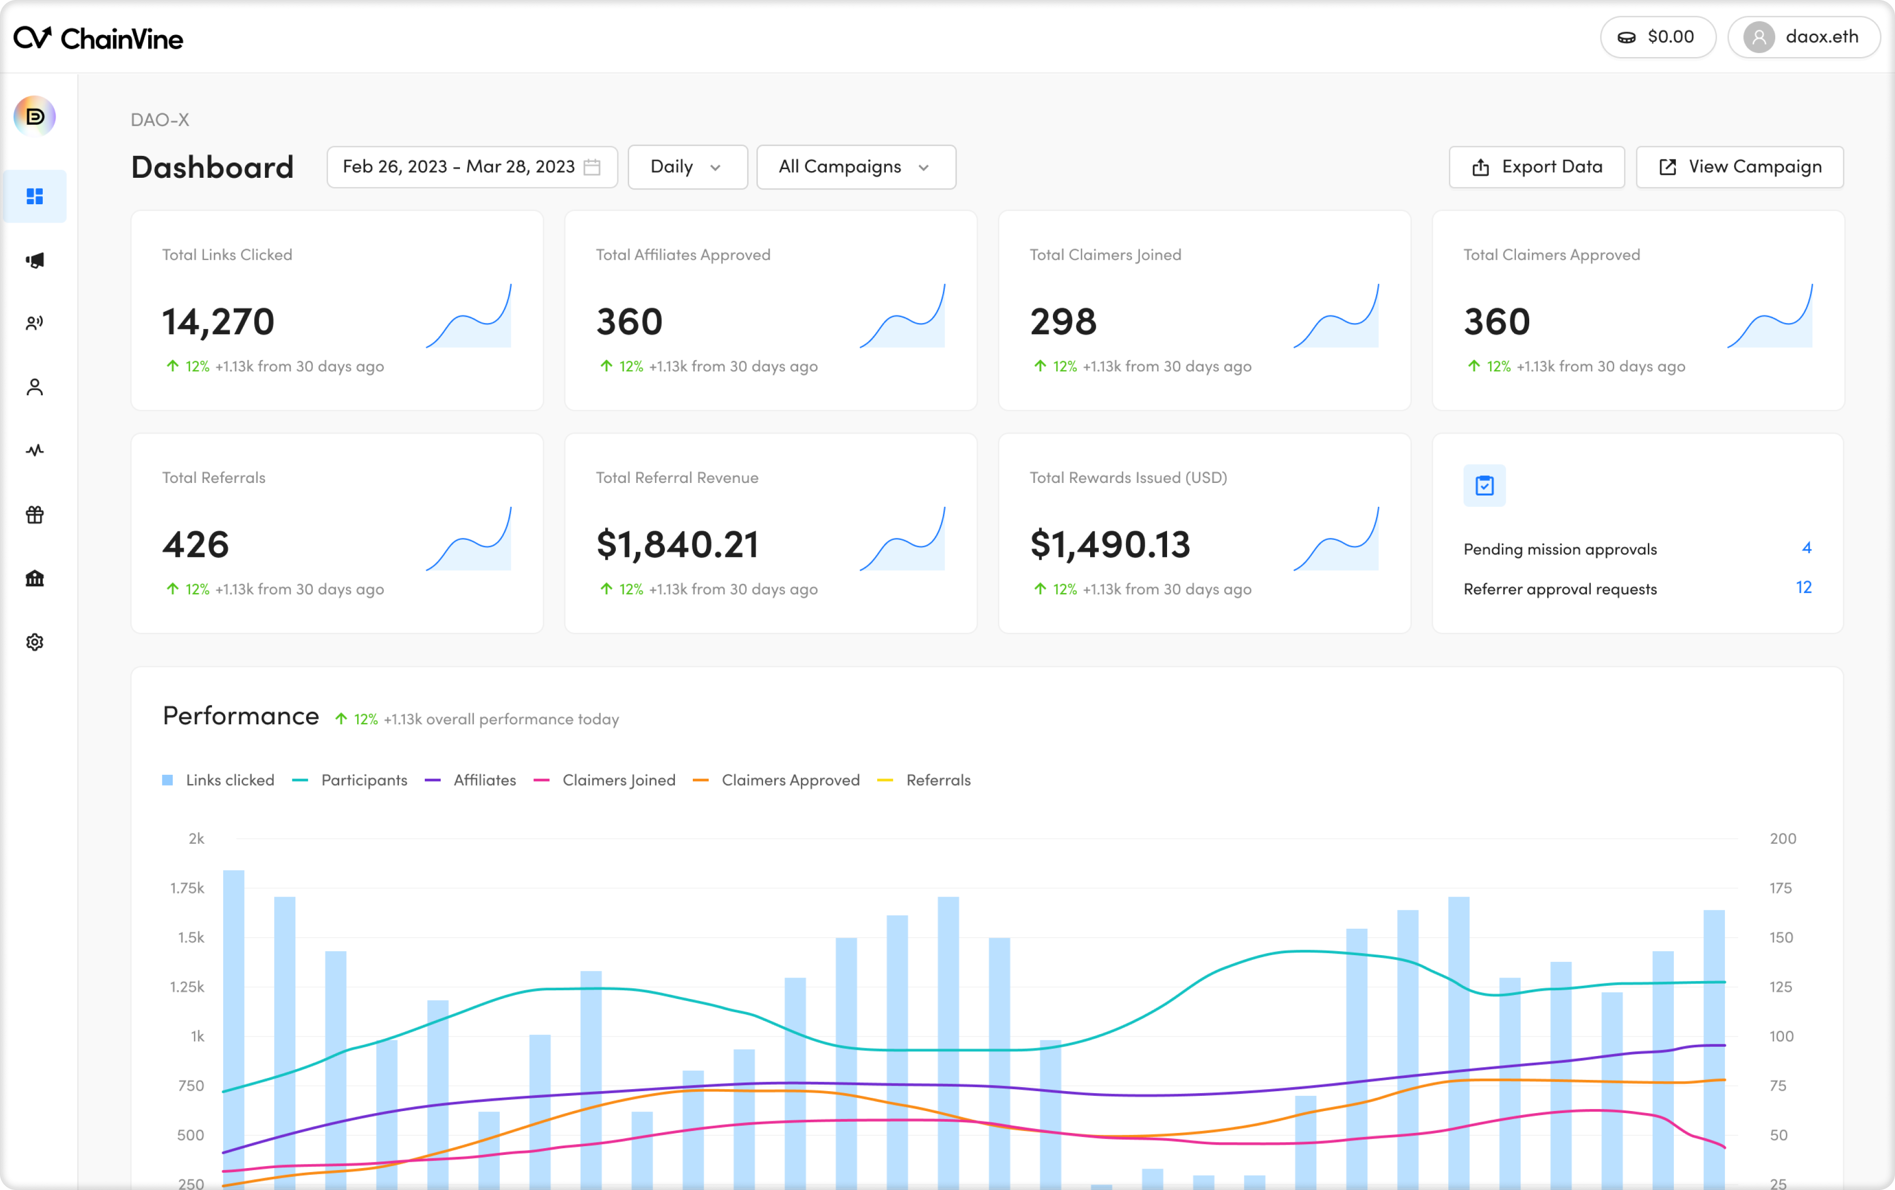This screenshot has width=1895, height=1190.
Task: Open the single user icon in sidebar
Action: [35, 387]
